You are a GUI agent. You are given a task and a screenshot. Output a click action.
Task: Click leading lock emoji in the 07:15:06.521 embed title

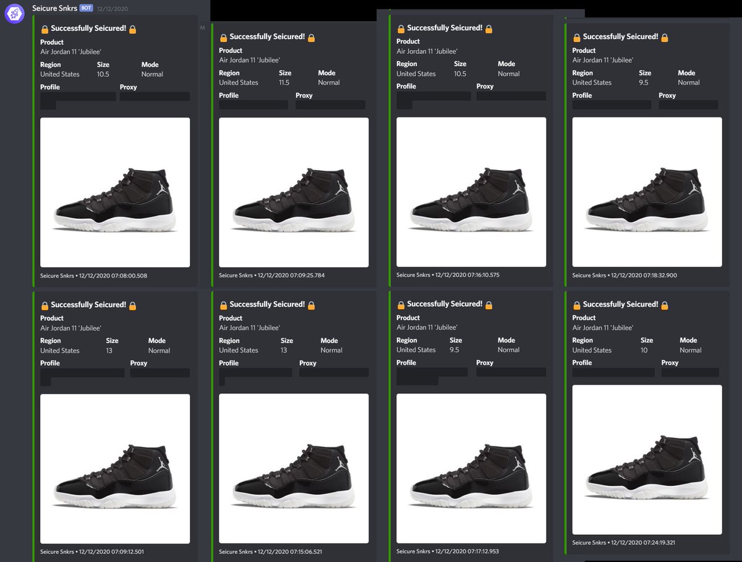pos(223,305)
